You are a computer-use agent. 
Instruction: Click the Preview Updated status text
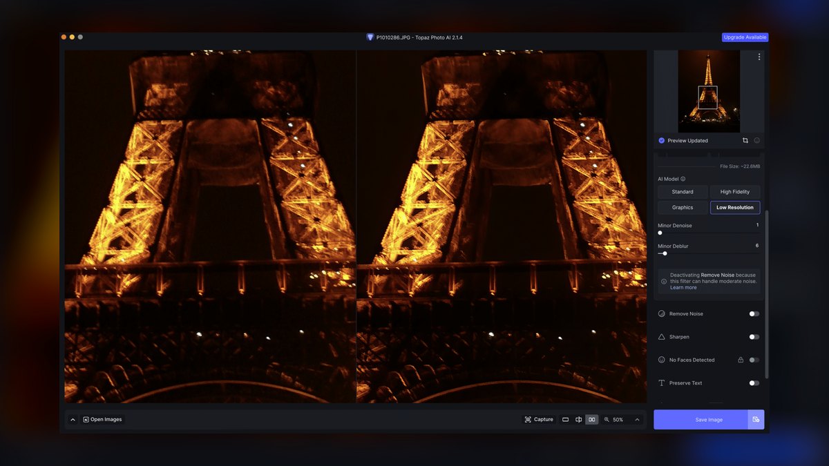coord(687,140)
